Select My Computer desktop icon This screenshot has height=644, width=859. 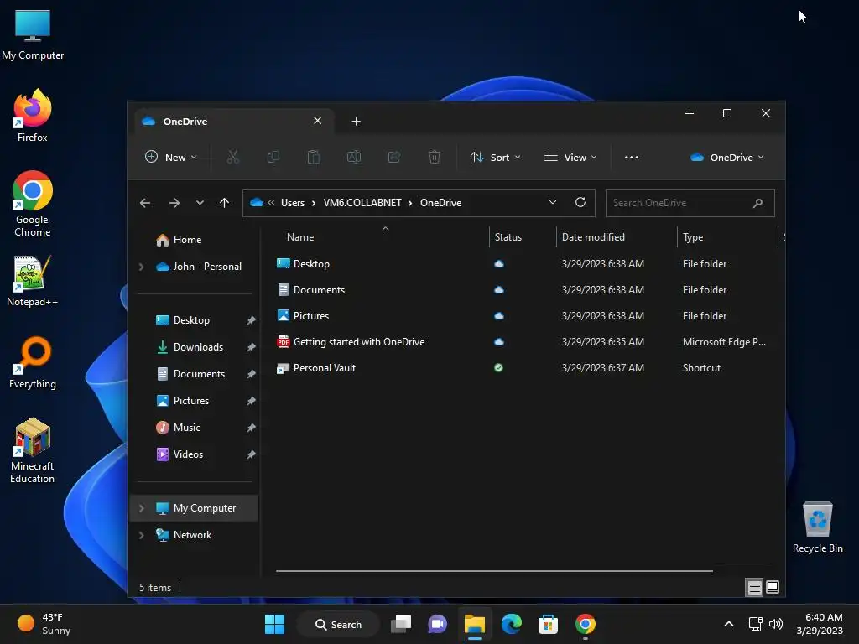coord(33,34)
